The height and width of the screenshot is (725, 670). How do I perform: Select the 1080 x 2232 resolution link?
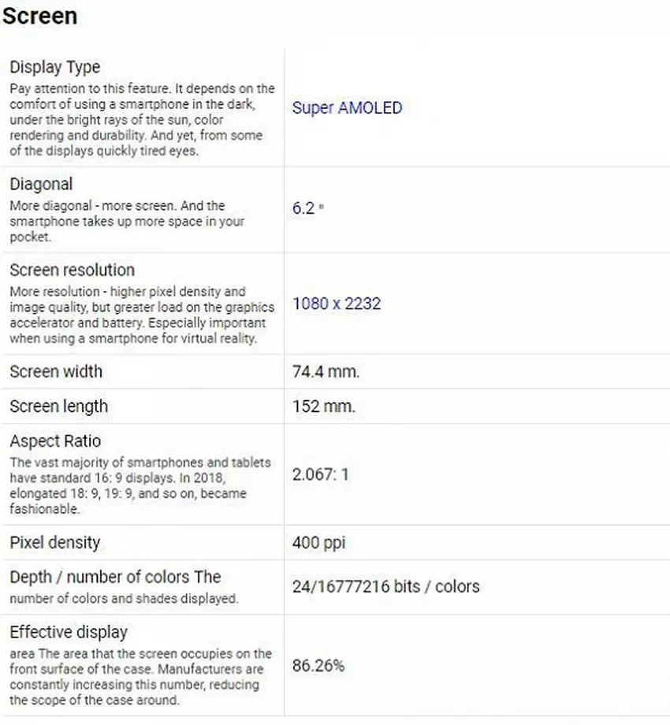pyautogui.click(x=337, y=304)
